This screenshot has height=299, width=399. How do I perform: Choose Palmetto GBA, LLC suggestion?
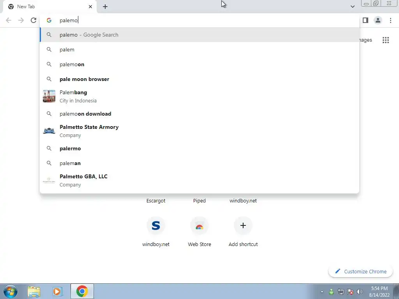pyautogui.click(x=199, y=181)
